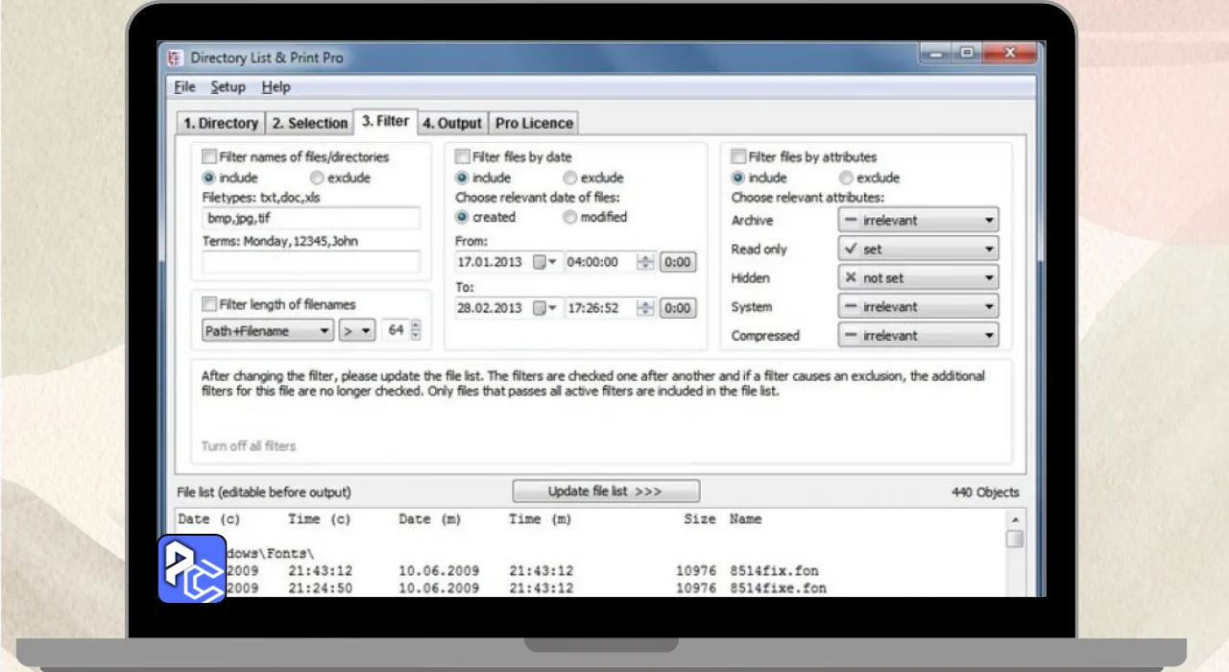Adjust From time spinner arrows

tap(646, 262)
